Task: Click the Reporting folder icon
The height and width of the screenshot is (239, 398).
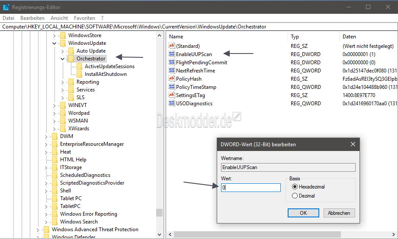Action: click(71, 82)
